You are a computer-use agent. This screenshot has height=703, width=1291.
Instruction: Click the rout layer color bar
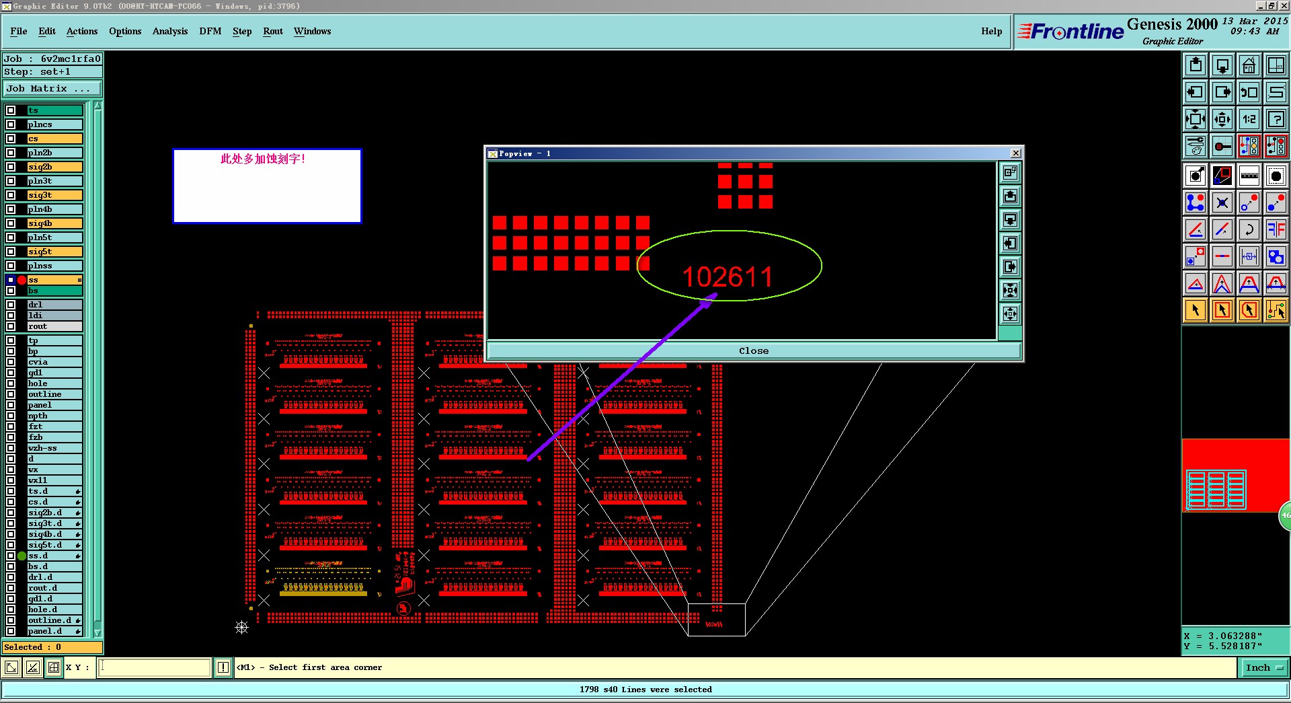(54, 326)
